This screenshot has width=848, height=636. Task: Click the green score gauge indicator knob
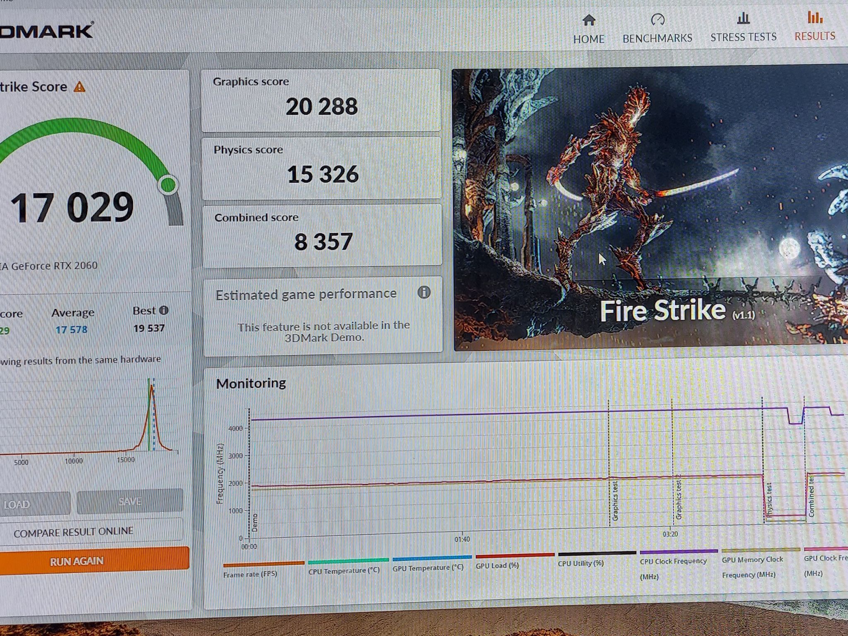tap(168, 185)
